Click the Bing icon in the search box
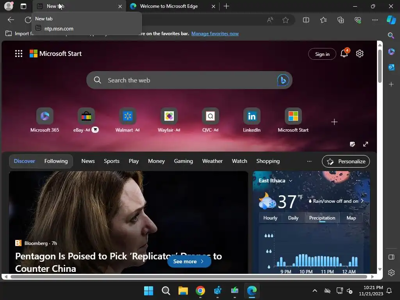Viewport: 400px width, 300px height. click(x=283, y=80)
